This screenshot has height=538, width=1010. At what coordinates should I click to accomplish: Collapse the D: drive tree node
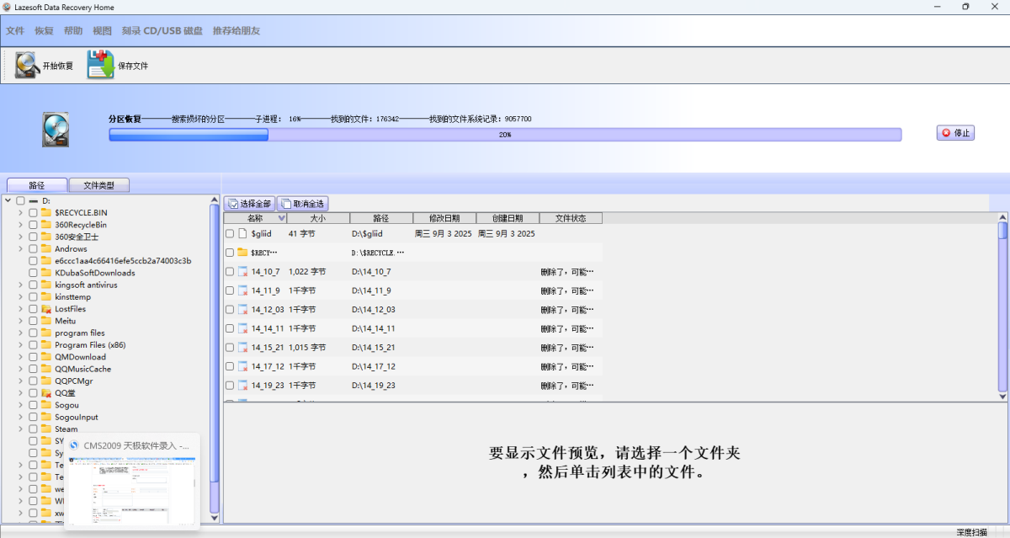8,201
